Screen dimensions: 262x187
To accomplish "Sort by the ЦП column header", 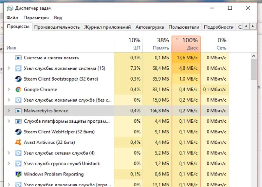I will tap(128, 44).
